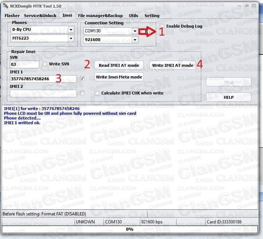Tick the IMEI 2 write checkbox

[x=82, y=93]
